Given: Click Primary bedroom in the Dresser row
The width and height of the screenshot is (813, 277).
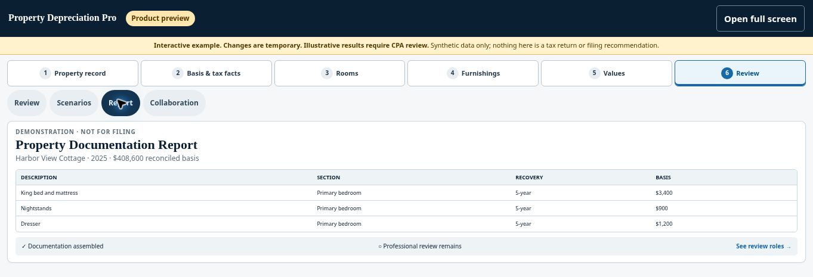Looking at the screenshot, I should point(339,224).
